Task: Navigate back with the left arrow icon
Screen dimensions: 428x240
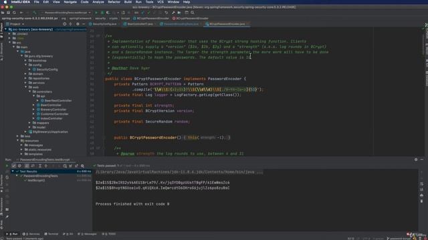Action: tap(21, 13)
